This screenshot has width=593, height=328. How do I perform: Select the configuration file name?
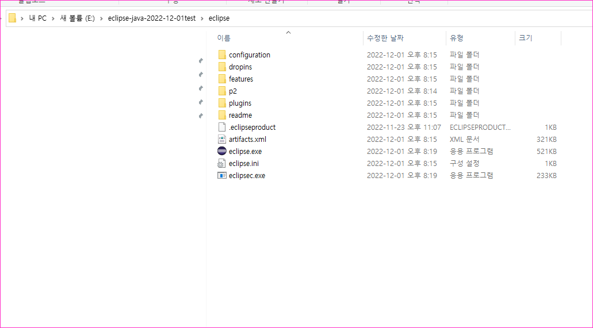point(250,55)
